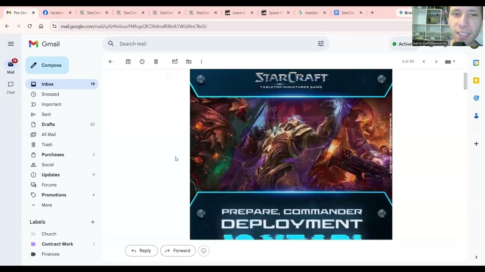Expand the More folders list
485x272 pixels.
pos(62,205)
